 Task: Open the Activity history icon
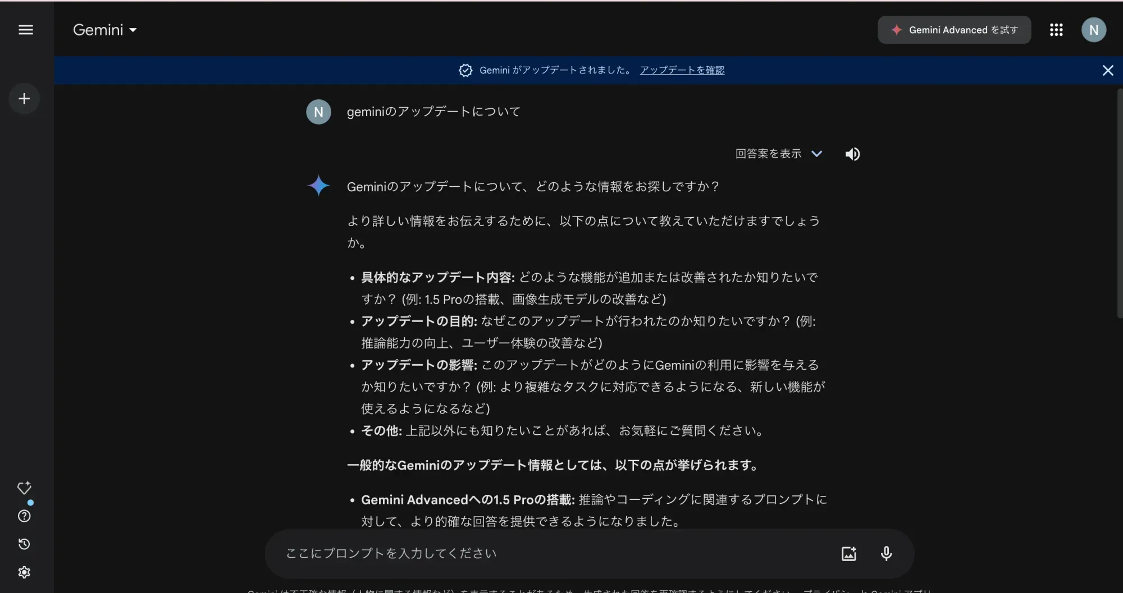point(24,544)
